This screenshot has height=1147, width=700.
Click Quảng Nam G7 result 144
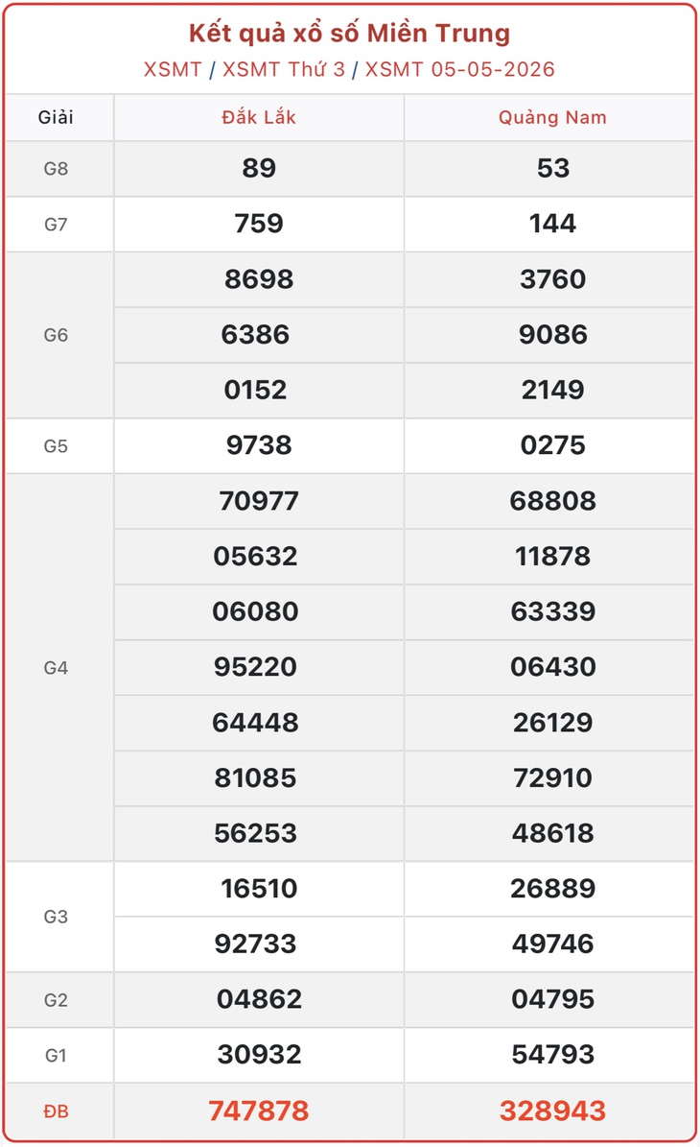click(552, 223)
